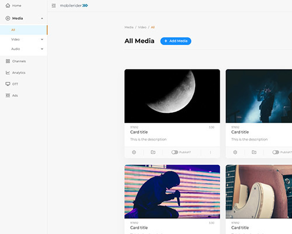Click folder icon on concert singer card
The width and height of the screenshot is (292, 234).
(x=254, y=152)
